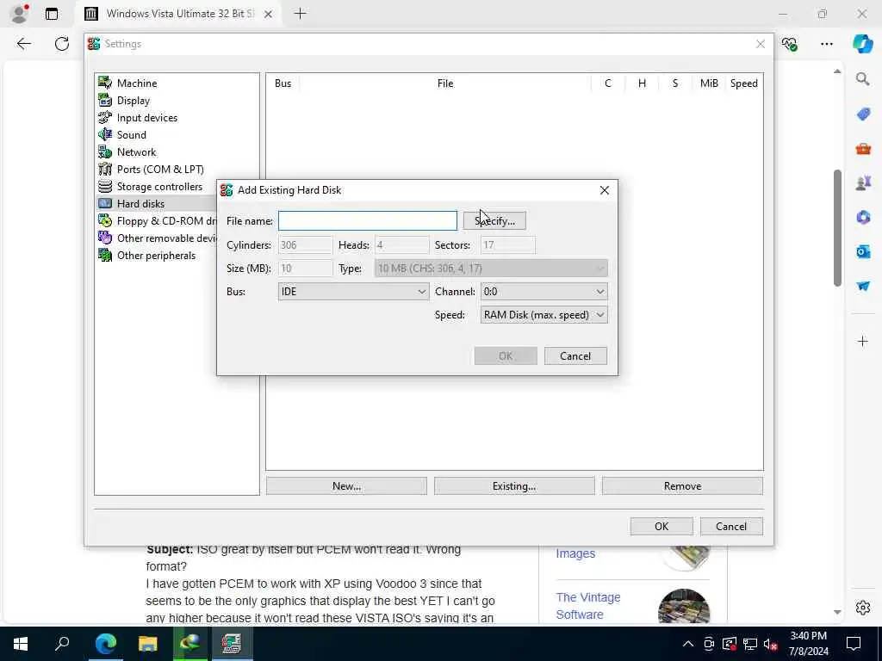Click the browser page vertical scrollbar
The width and height of the screenshot is (882, 661).
tap(837, 227)
